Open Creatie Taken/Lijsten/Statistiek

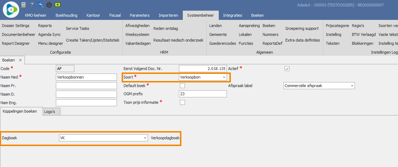tap(92, 40)
